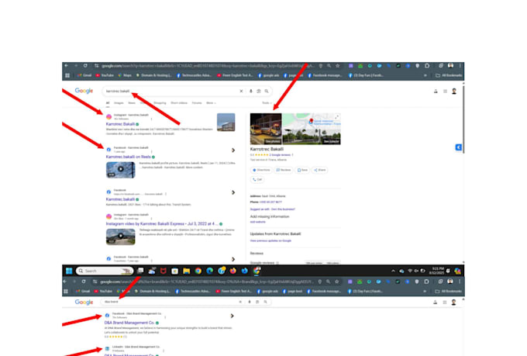
Task: Expand the D&A Brand Management Facebook result chevron
Action: (x=232, y=316)
